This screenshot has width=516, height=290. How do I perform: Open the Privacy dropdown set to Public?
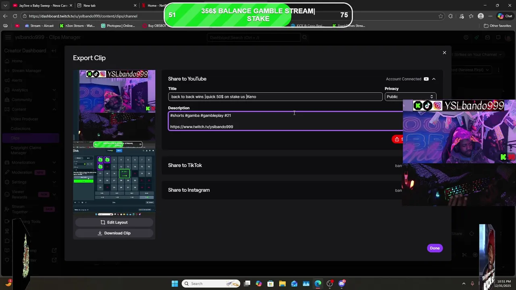tap(410, 97)
